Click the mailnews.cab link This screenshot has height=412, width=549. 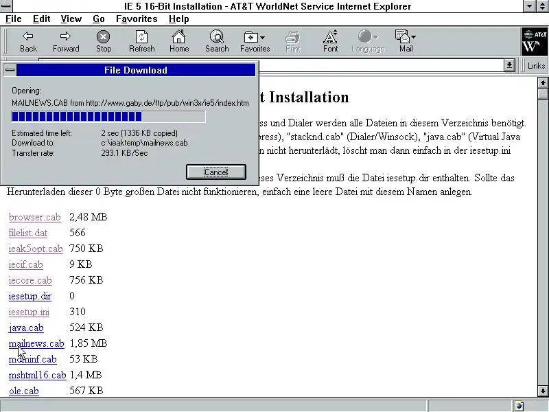(x=36, y=343)
